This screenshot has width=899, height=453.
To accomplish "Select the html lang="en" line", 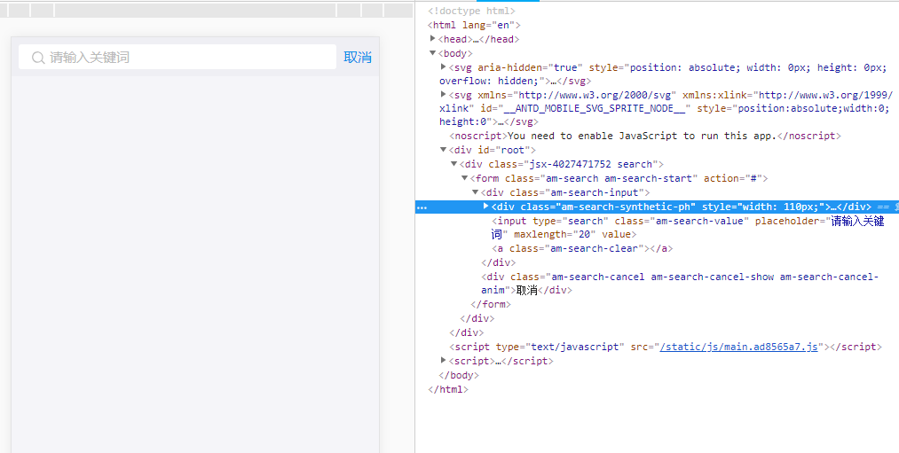I will (474, 25).
